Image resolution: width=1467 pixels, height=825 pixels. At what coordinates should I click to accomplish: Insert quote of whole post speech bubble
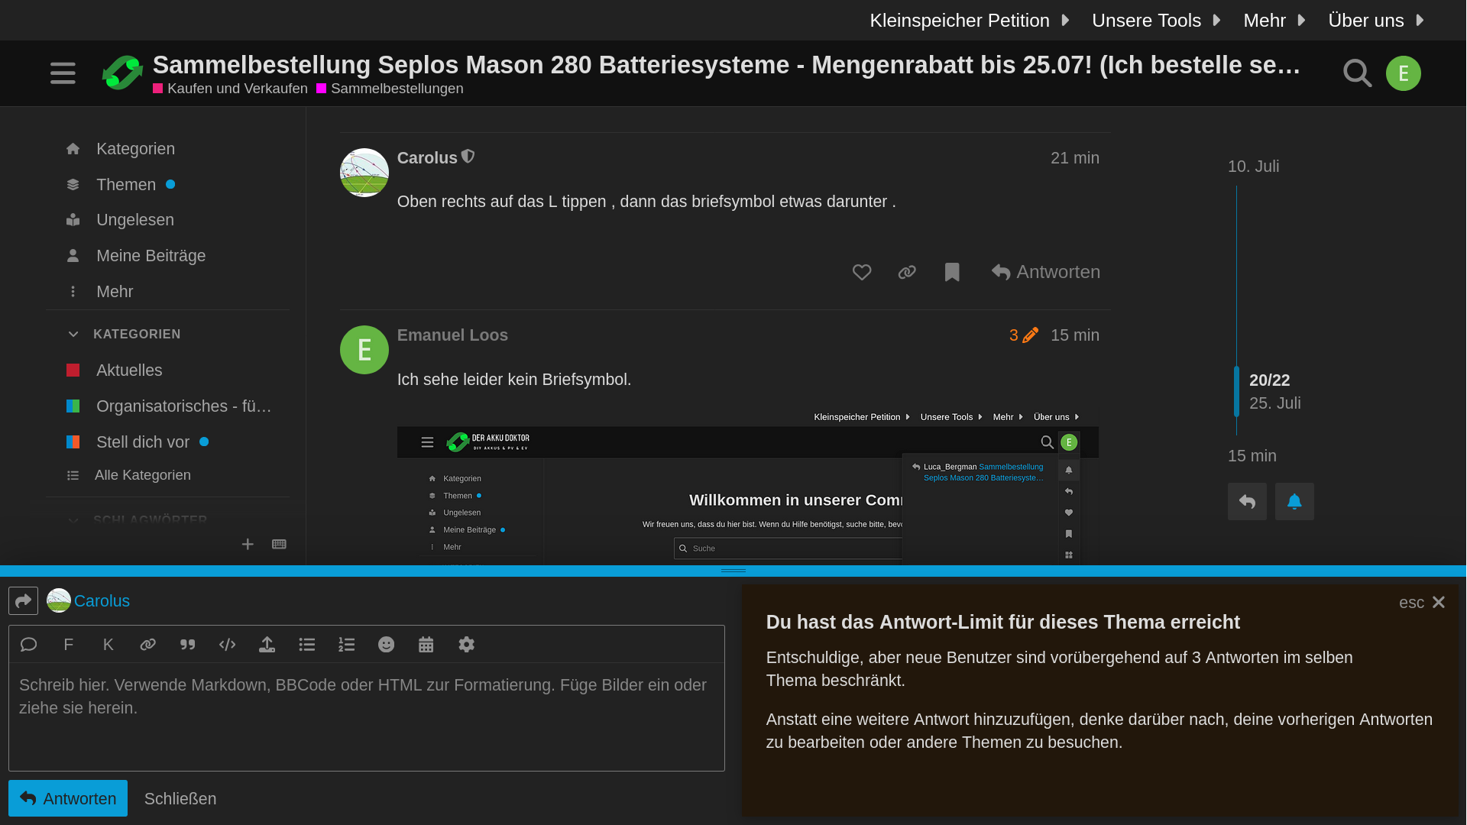pyautogui.click(x=28, y=645)
